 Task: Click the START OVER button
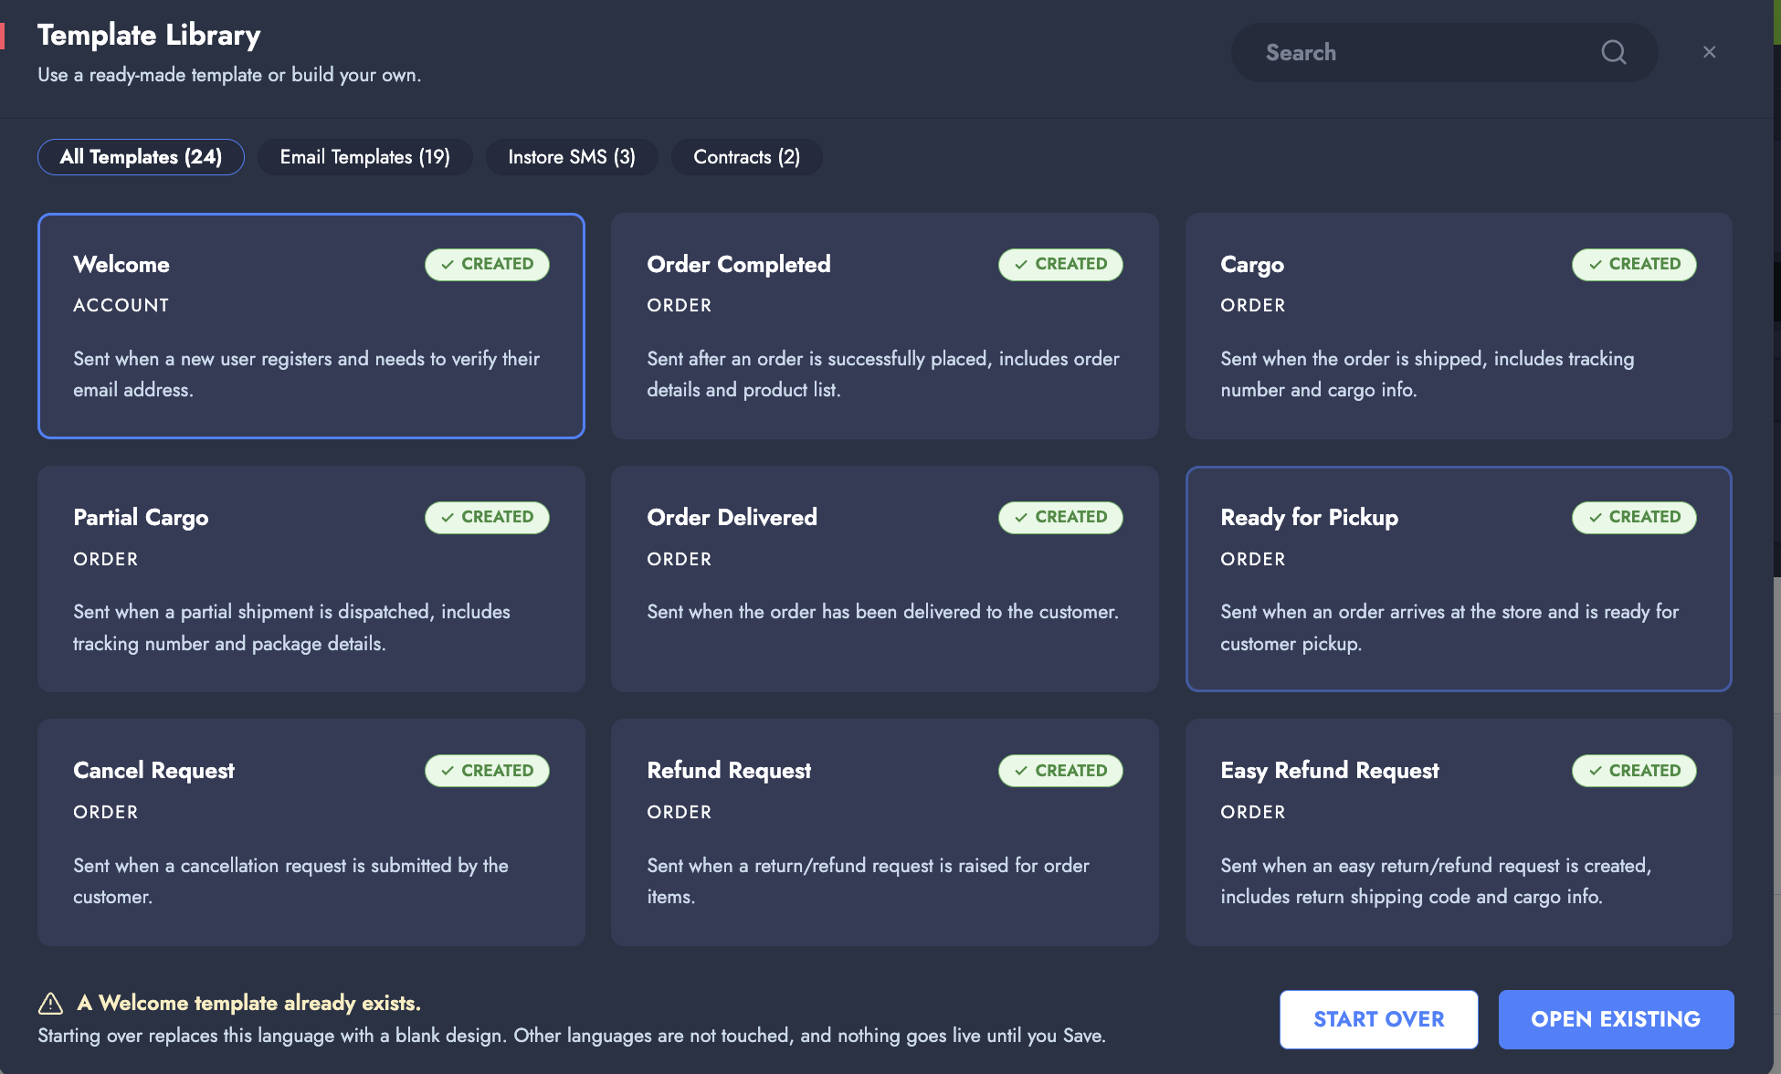click(1379, 1019)
